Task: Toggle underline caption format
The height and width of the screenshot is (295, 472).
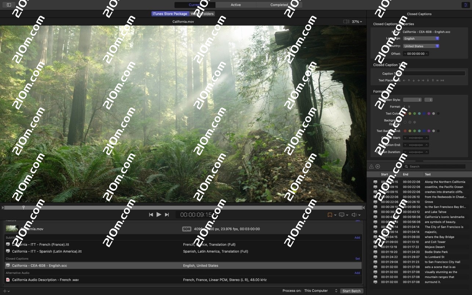Action: pos(409,107)
